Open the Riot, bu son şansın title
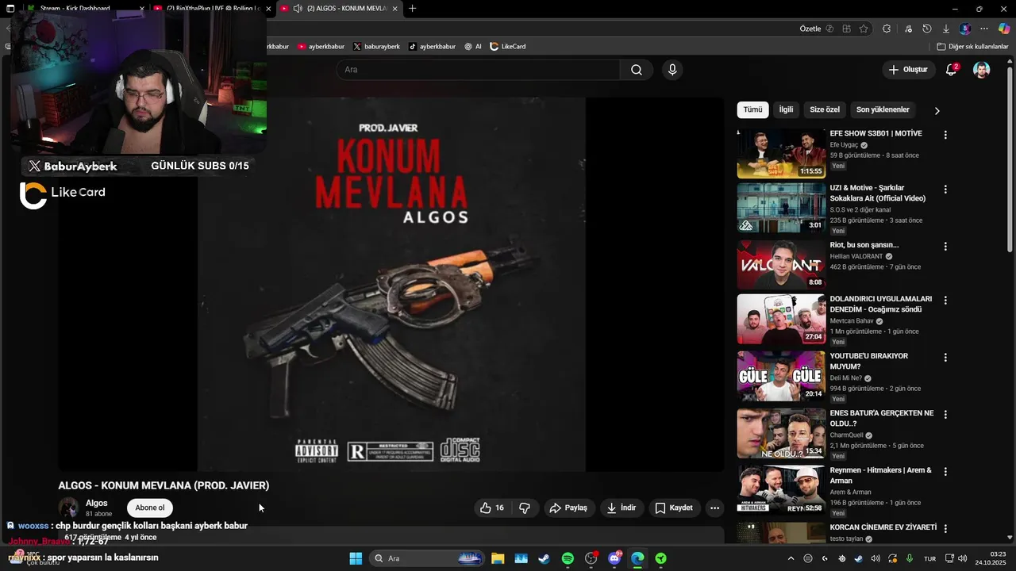 864,245
